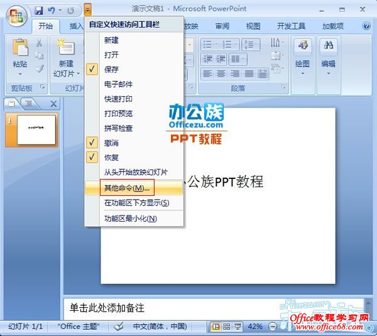Click the Format Painter brush icon
The image size is (377, 336).
(x=40, y=68)
